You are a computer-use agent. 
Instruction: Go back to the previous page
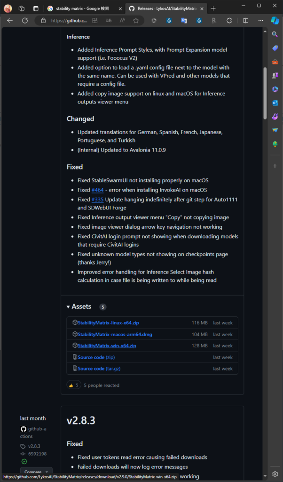tap(10, 21)
